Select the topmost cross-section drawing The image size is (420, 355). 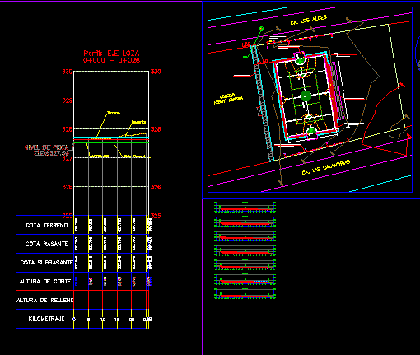coord(245,208)
